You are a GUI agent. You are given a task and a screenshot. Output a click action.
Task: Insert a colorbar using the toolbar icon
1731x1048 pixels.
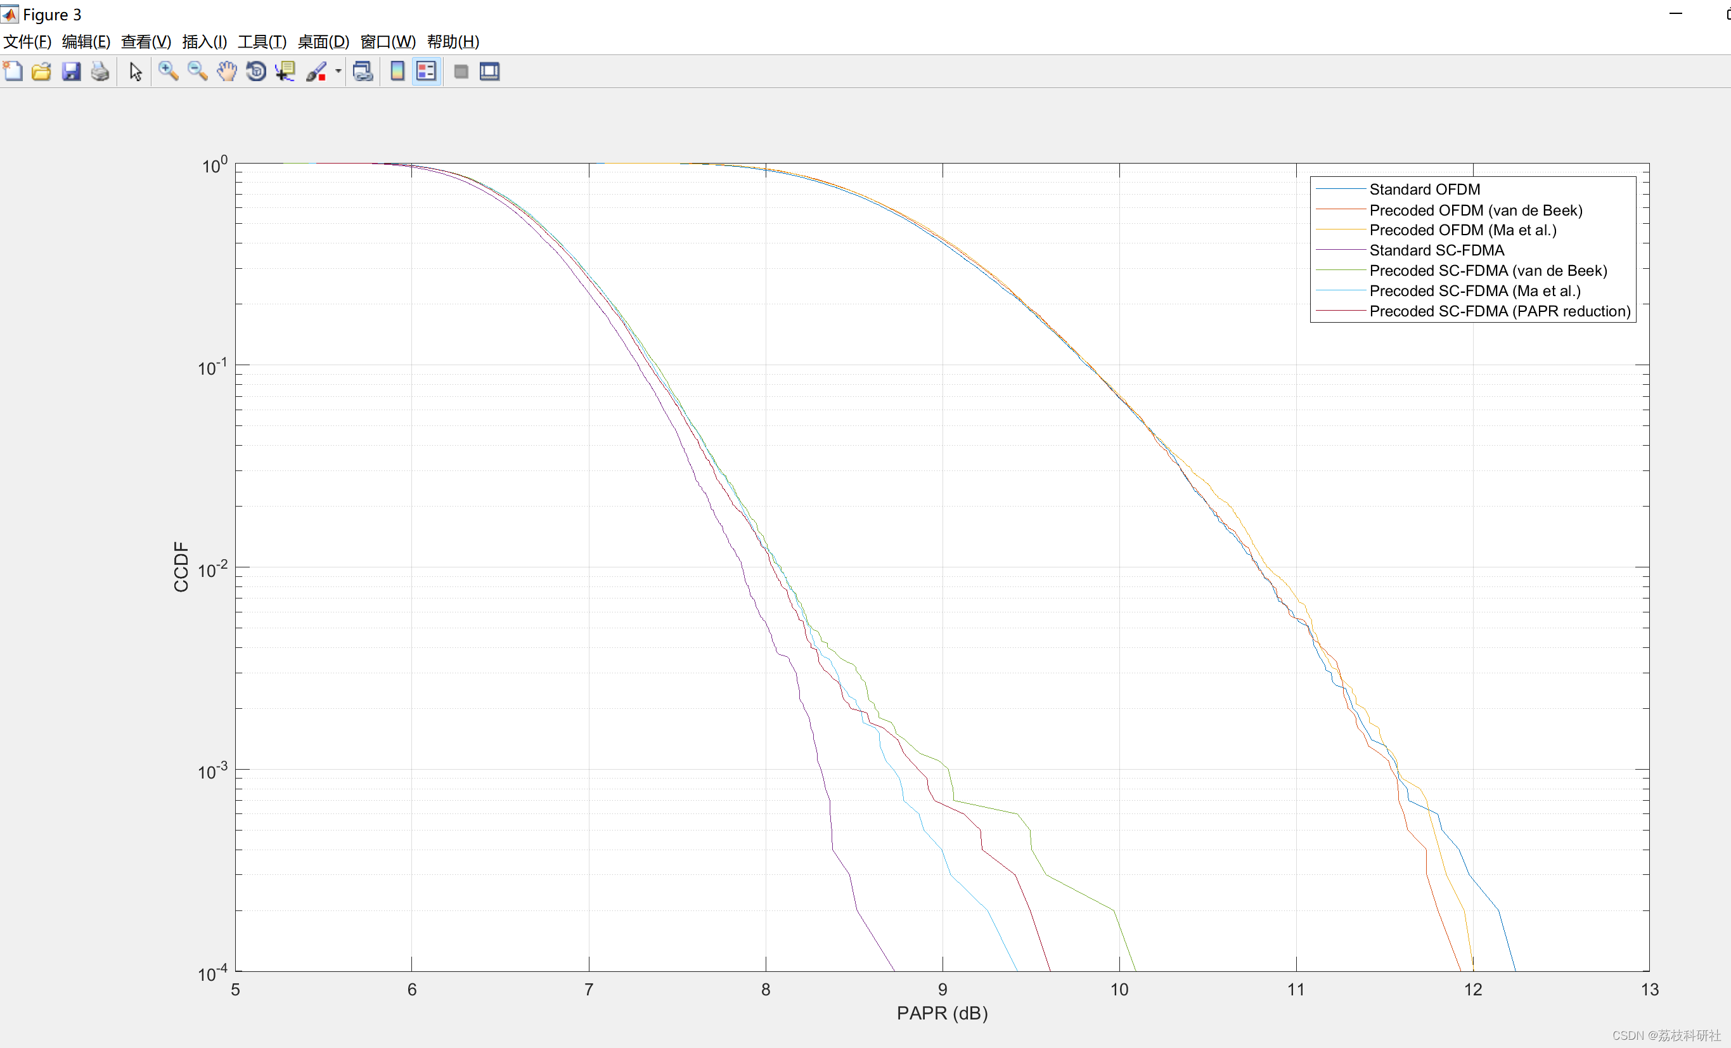click(397, 71)
